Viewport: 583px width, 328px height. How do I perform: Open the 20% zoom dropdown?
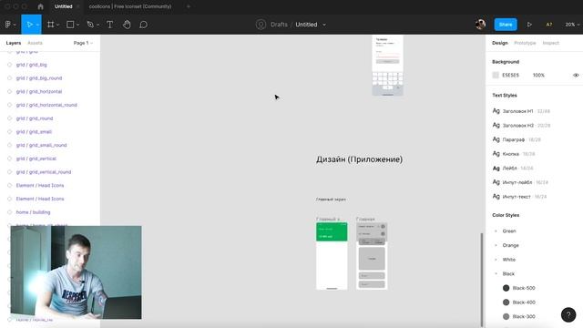[x=572, y=25]
